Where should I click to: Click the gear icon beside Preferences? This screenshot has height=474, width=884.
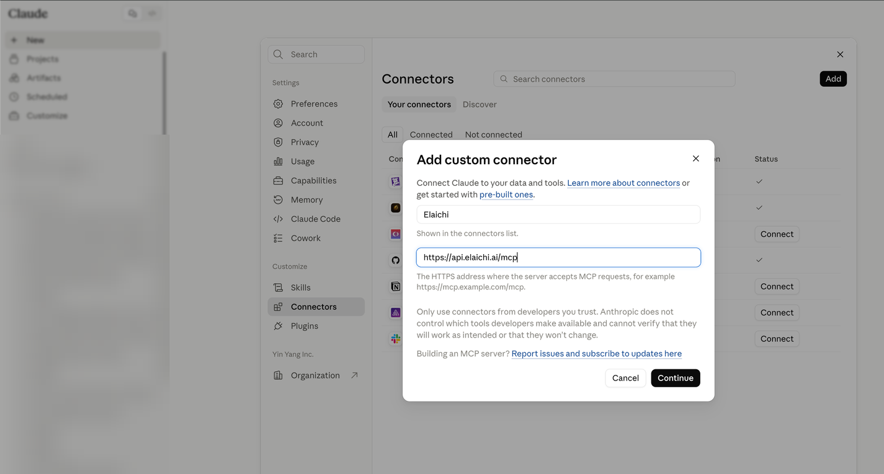click(x=278, y=103)
